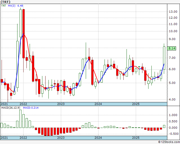The image size is (180, 144).
Task: Click the tallest green MACD histogram bar
Action: click(x=20, y=119)
